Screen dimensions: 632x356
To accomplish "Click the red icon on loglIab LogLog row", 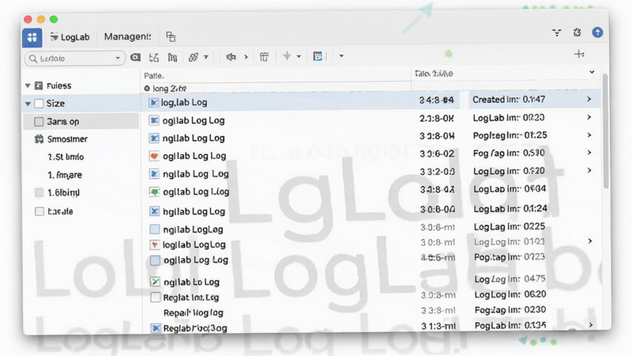I will click(154, 244).
